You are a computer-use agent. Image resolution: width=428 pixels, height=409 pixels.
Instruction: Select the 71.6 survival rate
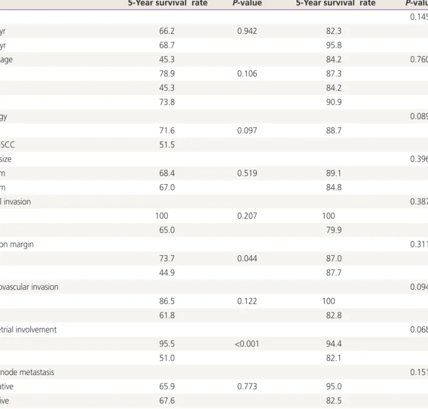click(x=167, y=131)
